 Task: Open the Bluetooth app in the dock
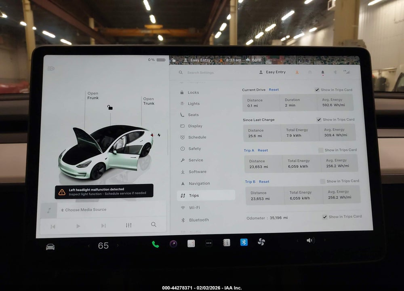244,242
